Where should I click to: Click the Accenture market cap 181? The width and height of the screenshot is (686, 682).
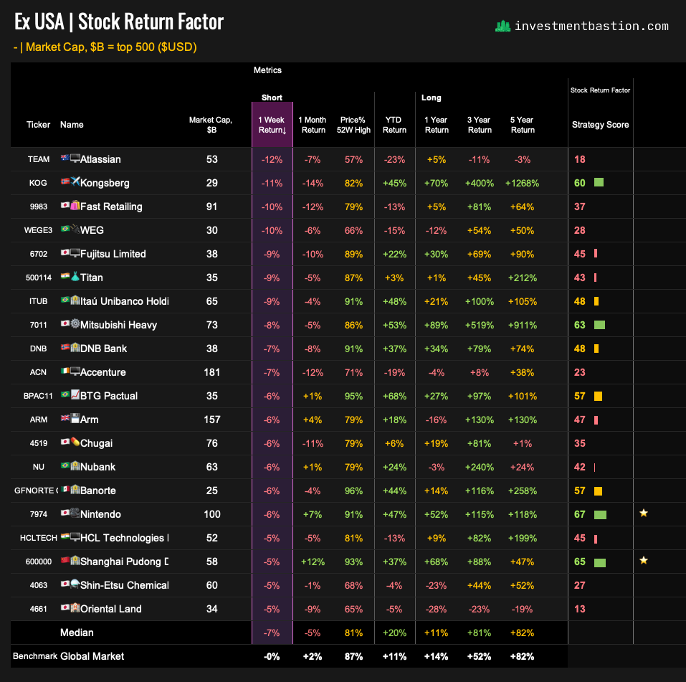[211, 372]
